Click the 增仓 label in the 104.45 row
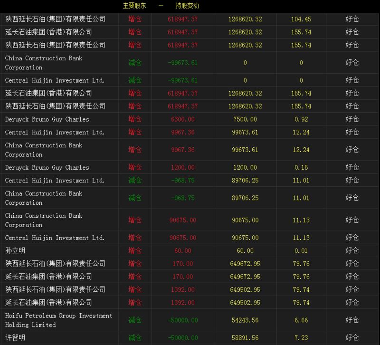 point(135,19)
